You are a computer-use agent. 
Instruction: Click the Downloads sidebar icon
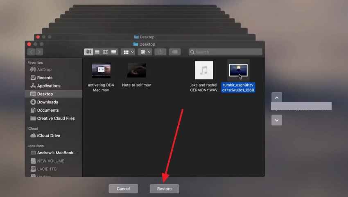(x=33, y=102)
